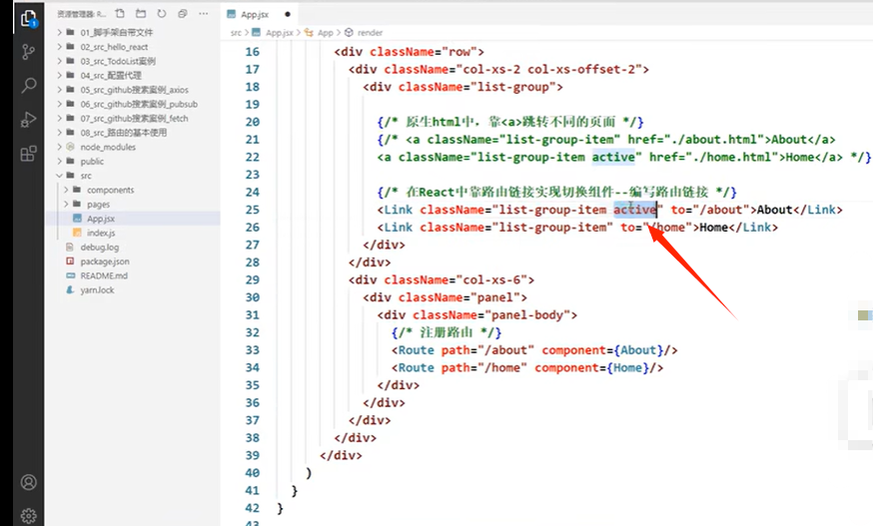Viewport: 873px width, 526px height.
Task: Click the App.jsx breadcrumb segment
Action: point(280,33)
